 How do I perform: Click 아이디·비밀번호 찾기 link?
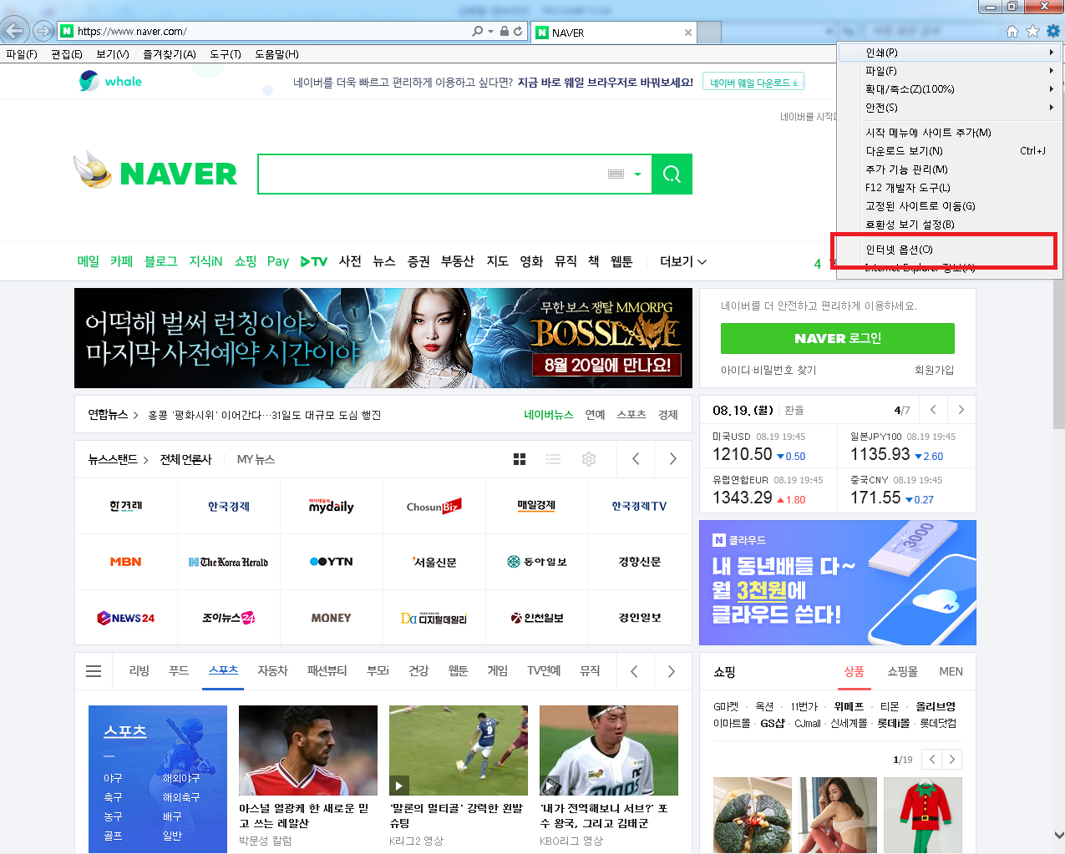click(x=768, y=370)
